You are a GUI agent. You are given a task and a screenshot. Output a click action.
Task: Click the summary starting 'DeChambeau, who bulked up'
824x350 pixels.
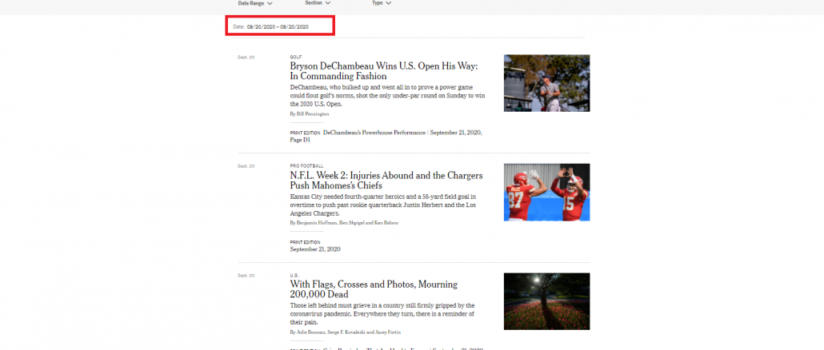pos(387,96)
